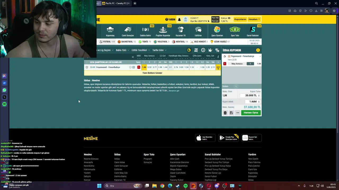Open Canlı Sonuçlar whistle icon

click(x=128, y=29)
